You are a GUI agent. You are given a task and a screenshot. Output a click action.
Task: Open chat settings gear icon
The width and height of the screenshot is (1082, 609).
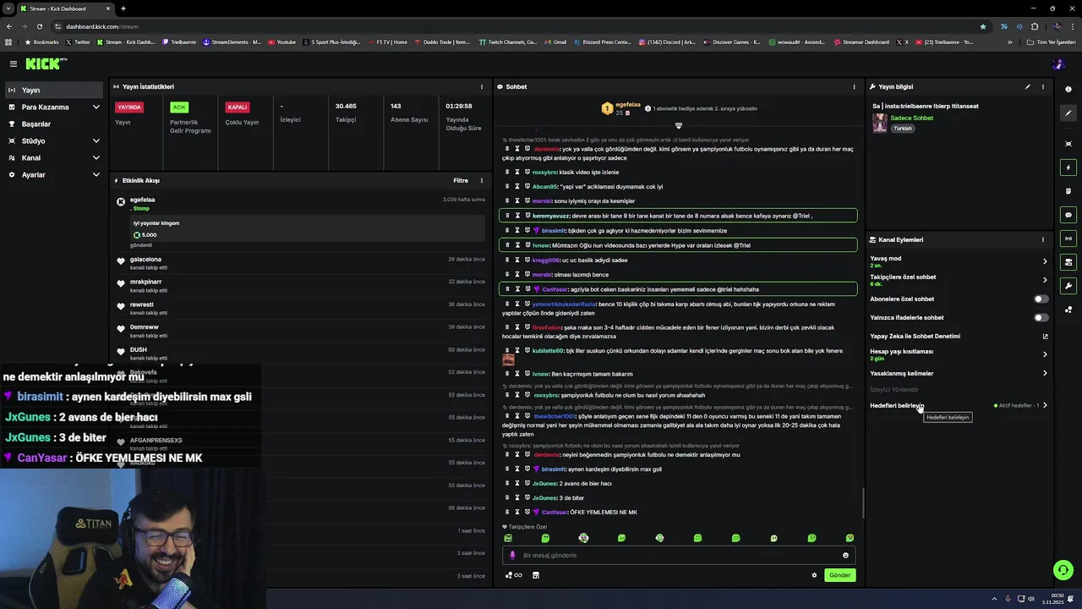pyautogui.click(x=814, y=575)
